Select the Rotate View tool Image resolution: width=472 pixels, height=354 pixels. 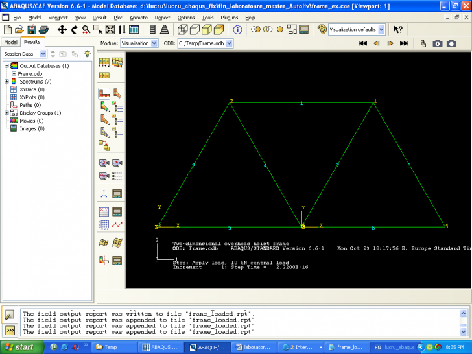pyautogui.click(x=74, y=30)
